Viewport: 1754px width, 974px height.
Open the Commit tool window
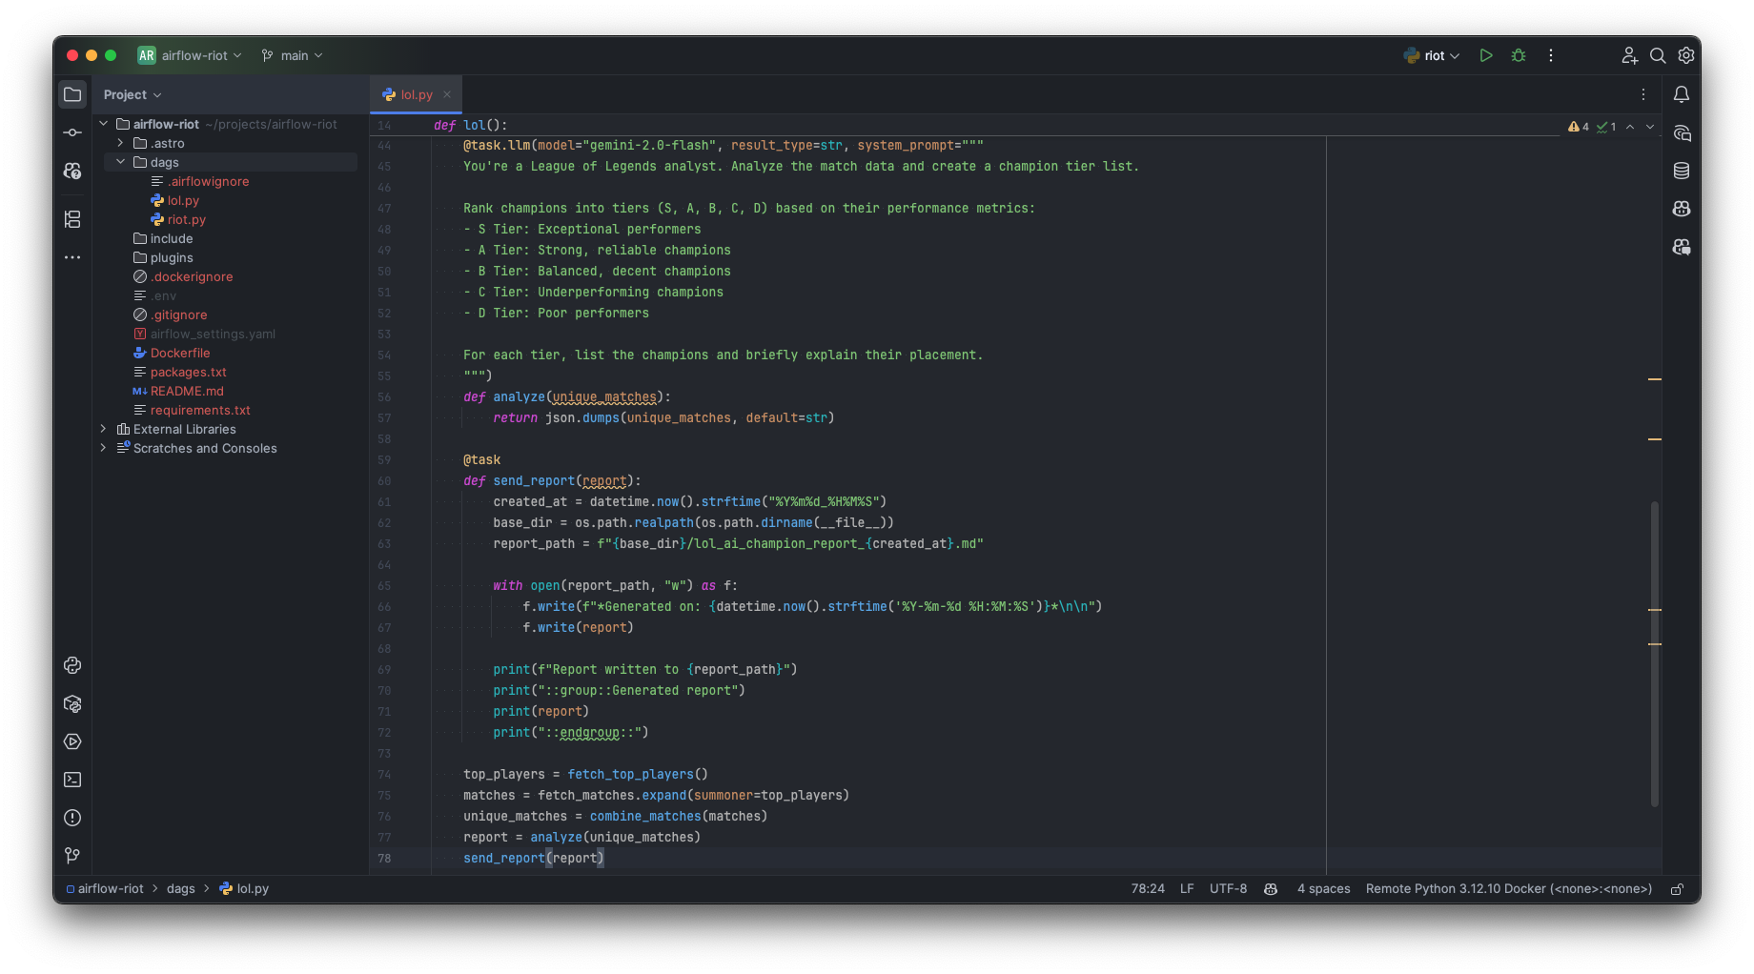point(72,132)
